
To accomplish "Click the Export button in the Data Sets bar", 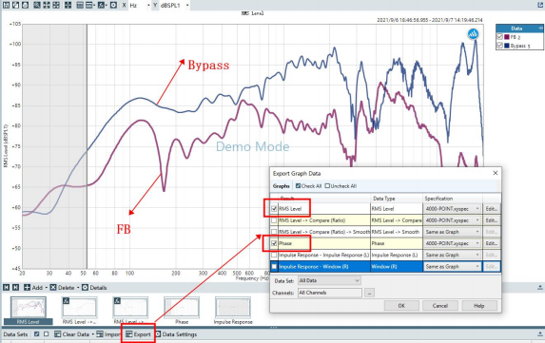I will [x=138, y=334].
